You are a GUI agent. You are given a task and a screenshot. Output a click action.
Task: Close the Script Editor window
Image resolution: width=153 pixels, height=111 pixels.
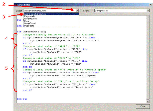150,5
